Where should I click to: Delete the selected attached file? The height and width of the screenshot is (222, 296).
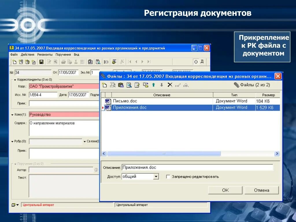point(170,85)
